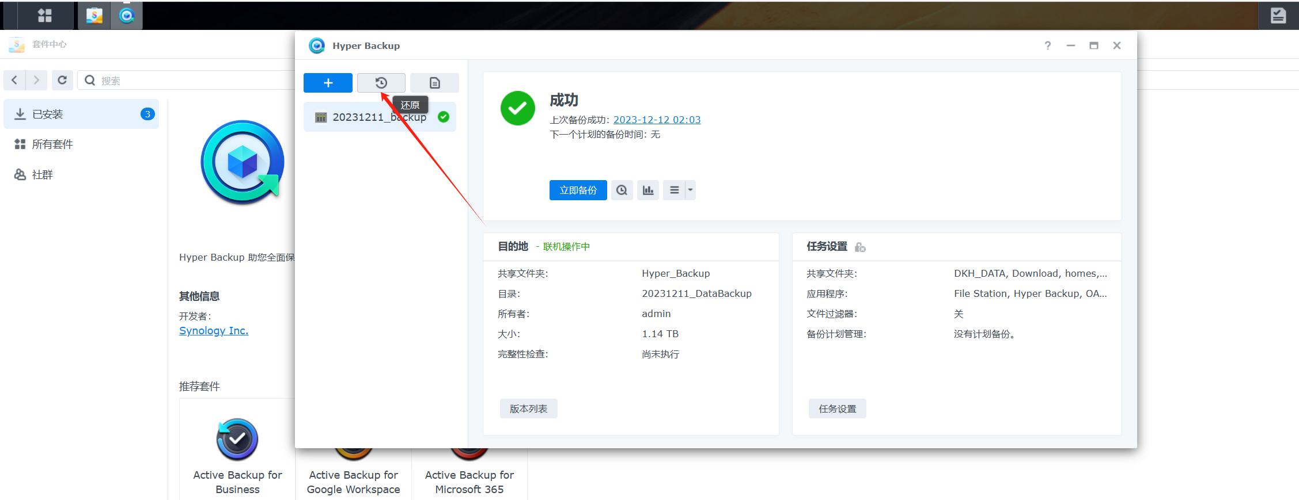1299x500 pixels.
Task: Select Hyper Backup icon in taskbar
Action: click(x=127, y=16)
